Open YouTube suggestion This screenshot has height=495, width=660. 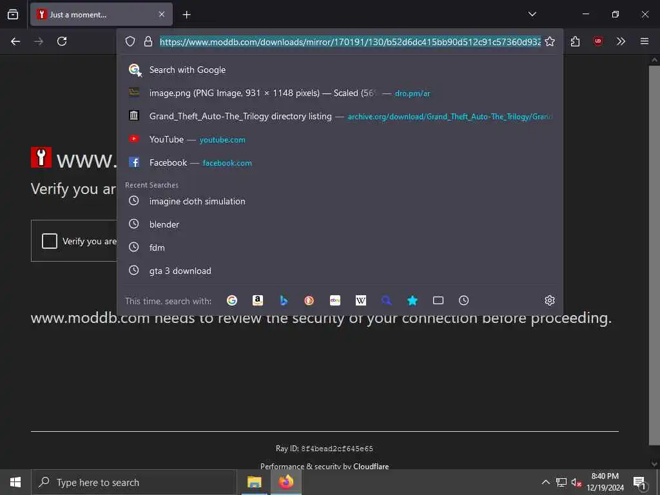[x=340, y=139]
